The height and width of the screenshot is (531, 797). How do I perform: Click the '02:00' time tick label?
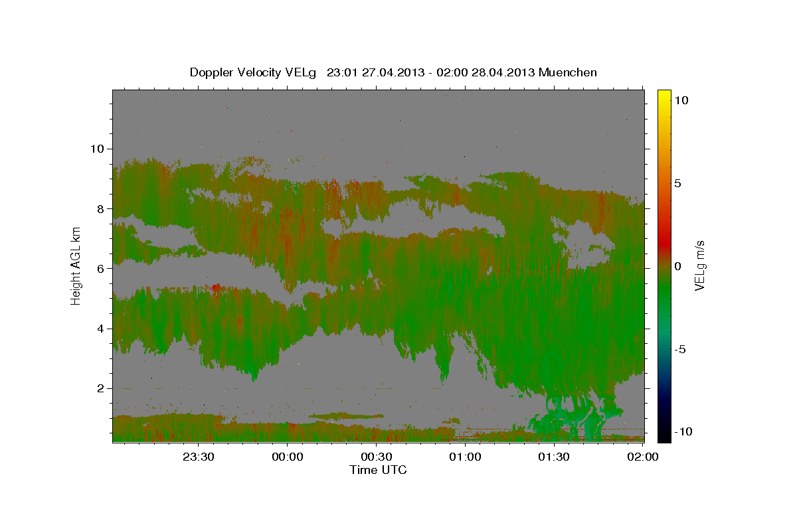(643, 457)
